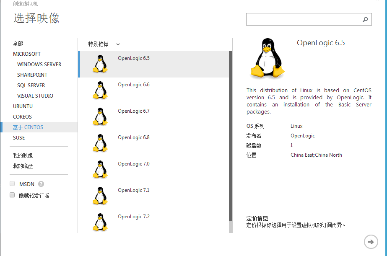Select the COREOS category

point(22,116)
